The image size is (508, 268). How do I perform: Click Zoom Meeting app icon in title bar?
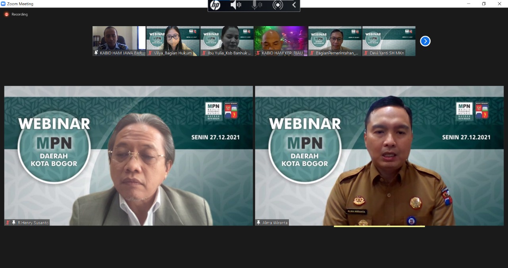click(3, 4)
